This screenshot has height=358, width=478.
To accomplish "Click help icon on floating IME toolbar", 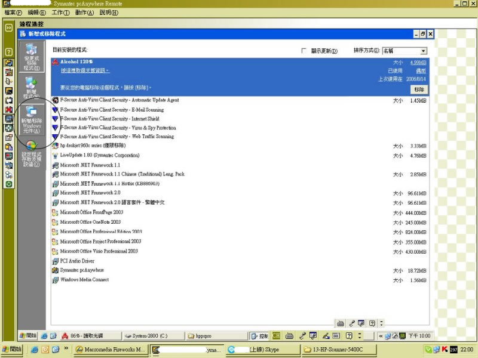I will (x=372, y=323).
